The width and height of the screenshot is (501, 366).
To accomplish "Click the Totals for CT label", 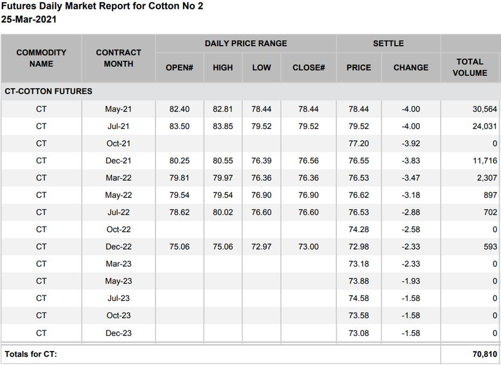I will click(x=31, y=355).
